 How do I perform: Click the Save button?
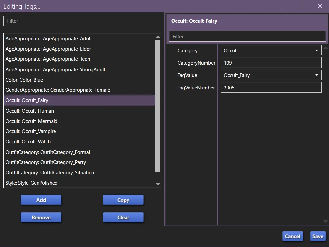click(317, 236)
